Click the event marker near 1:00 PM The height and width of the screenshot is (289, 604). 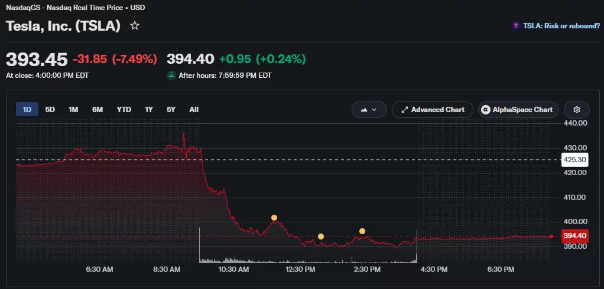pos(321,237)
